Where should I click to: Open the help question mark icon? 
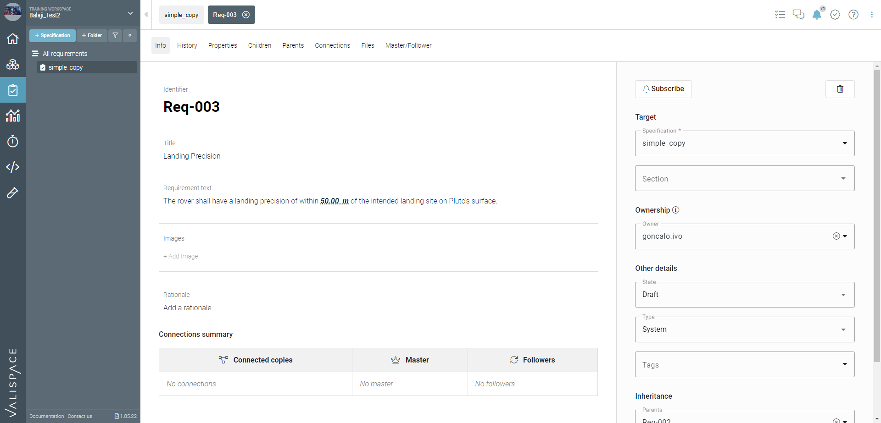853,15
